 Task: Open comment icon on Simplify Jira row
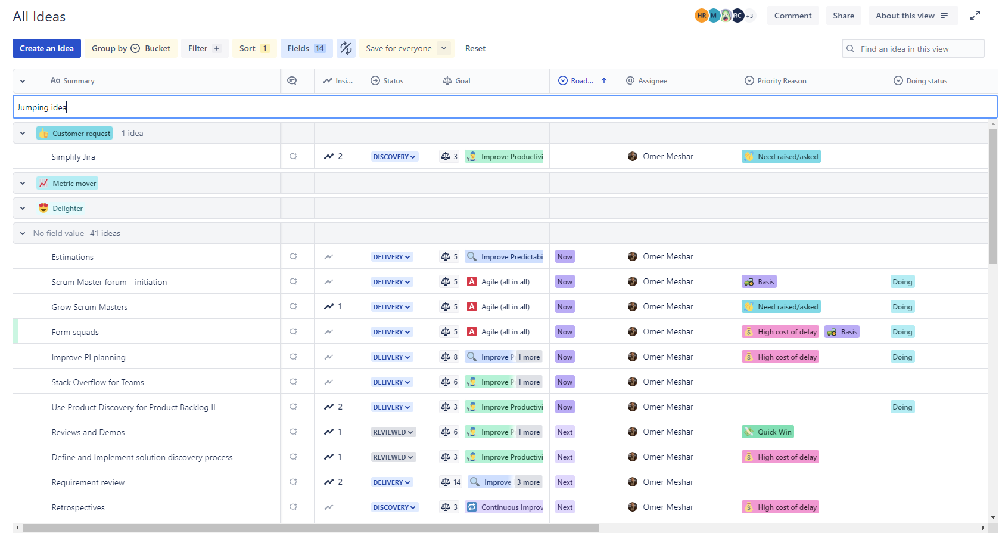click(x=293, y=156)
